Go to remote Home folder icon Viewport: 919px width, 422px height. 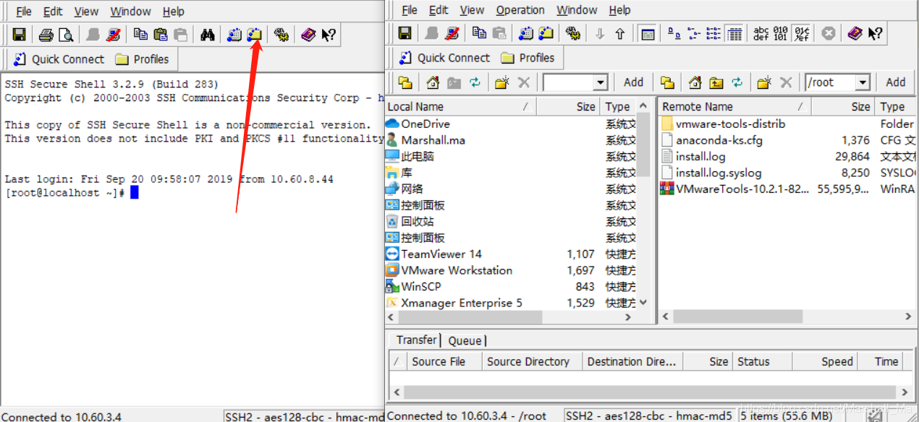pyautogui.click(x=695, y=82)
